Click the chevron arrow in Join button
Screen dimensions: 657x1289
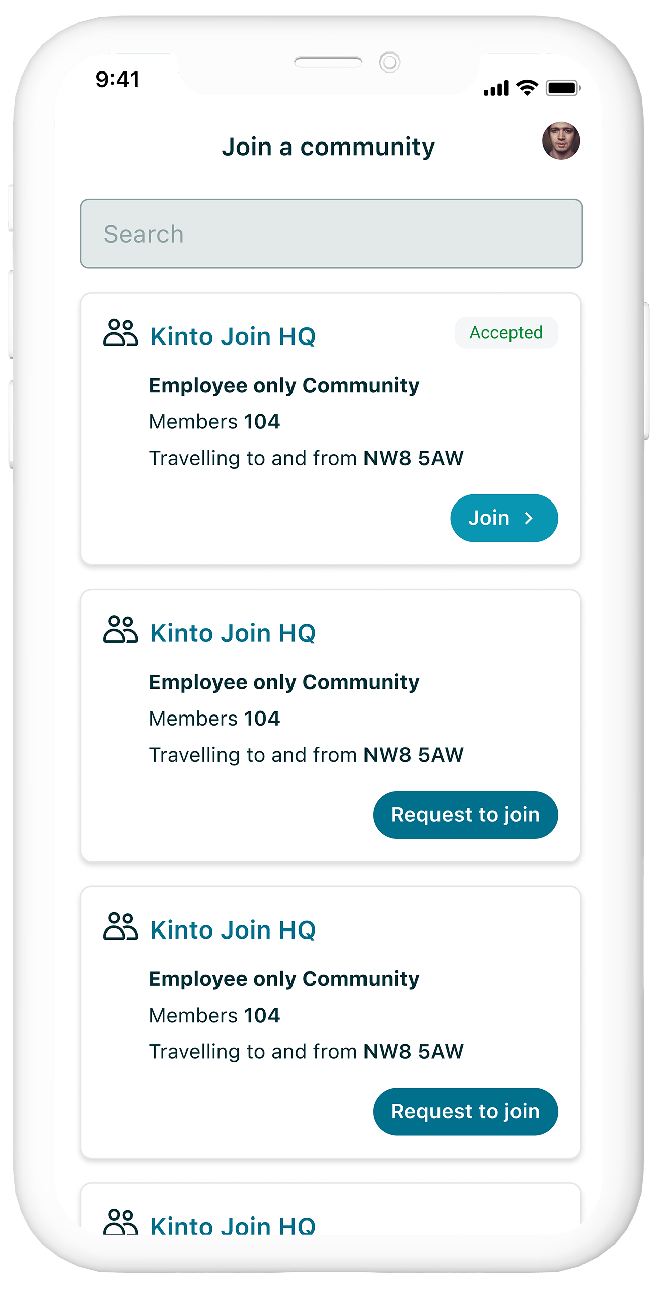529,518
